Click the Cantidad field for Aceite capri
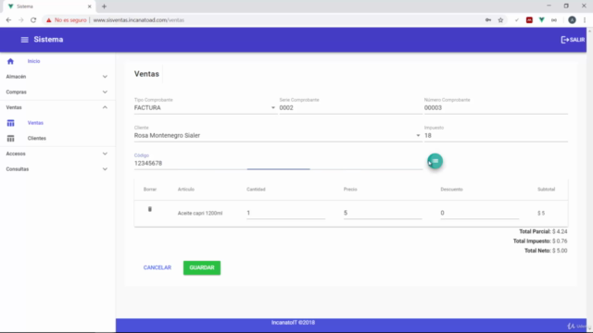Screen dimensions: 593x333 [285, 213]
